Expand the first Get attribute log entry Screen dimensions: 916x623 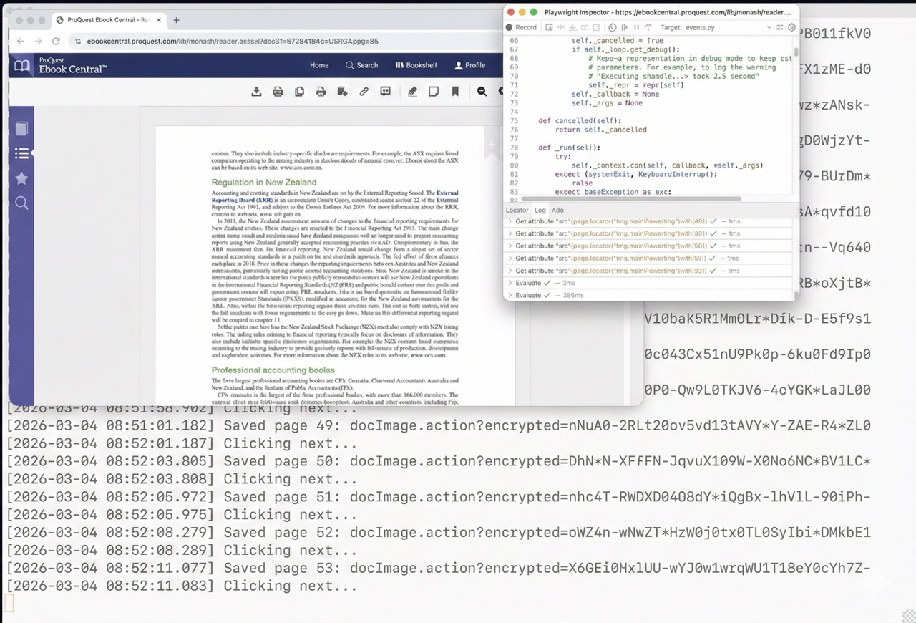(x=510, y=221)
